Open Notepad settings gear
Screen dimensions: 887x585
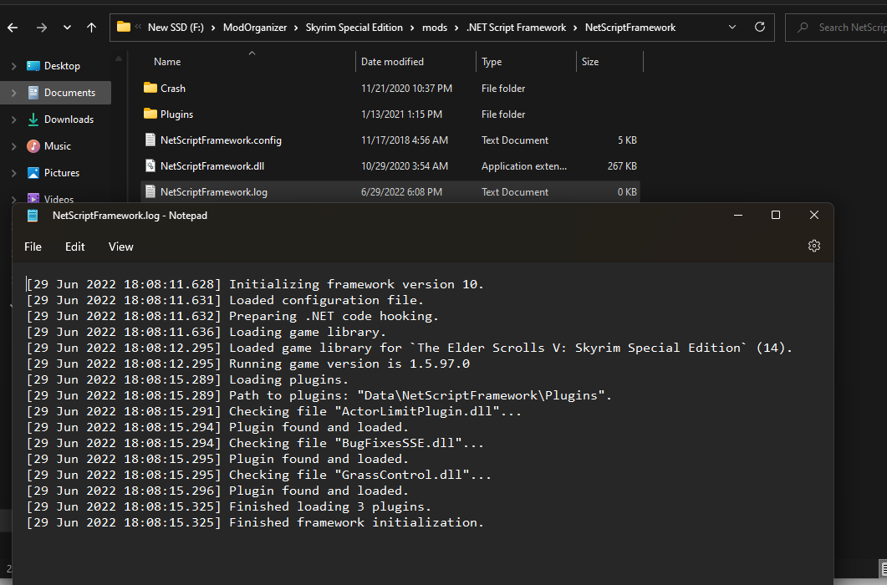[814, 246]
